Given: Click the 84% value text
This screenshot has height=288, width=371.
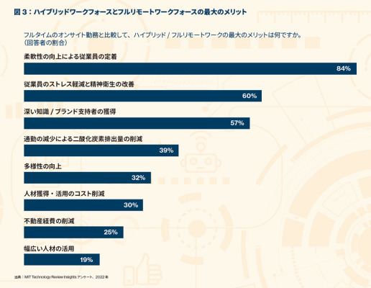Looking at the screenshot, I should [344, 68].
